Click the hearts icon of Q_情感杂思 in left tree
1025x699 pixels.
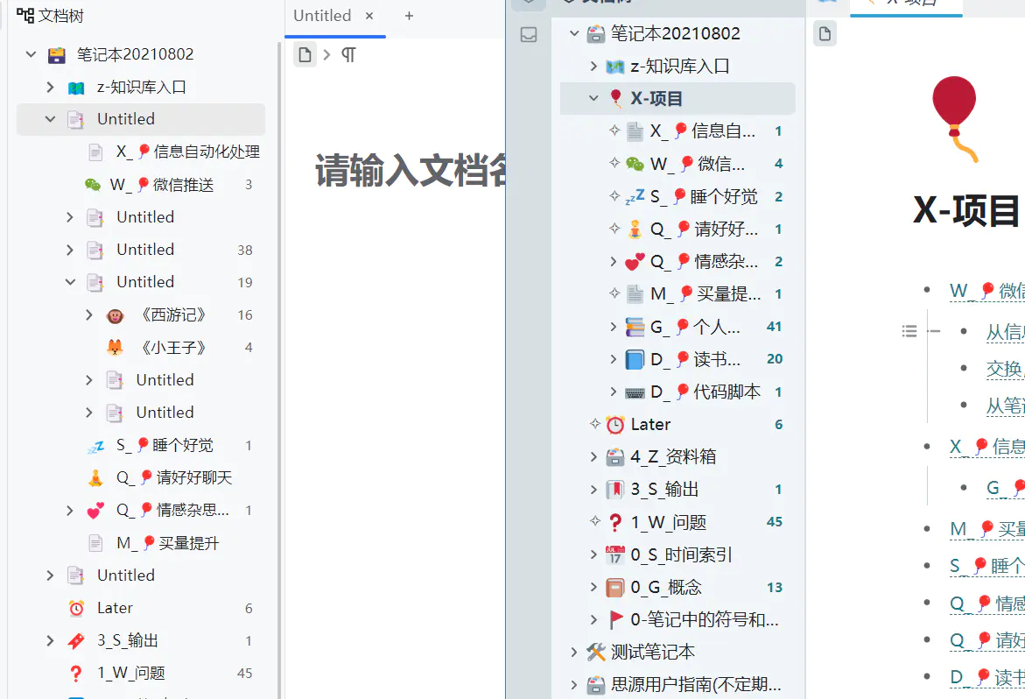[x=95, y=511]
